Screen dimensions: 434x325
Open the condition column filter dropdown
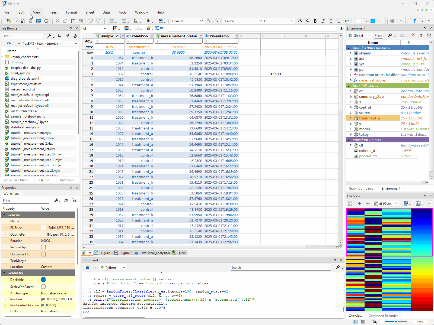click(152, 36)
